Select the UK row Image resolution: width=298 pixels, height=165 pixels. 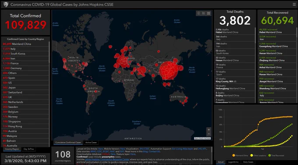pos(25,97)
